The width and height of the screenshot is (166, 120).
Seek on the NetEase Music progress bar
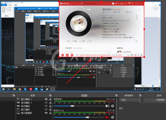pos(95,55)
